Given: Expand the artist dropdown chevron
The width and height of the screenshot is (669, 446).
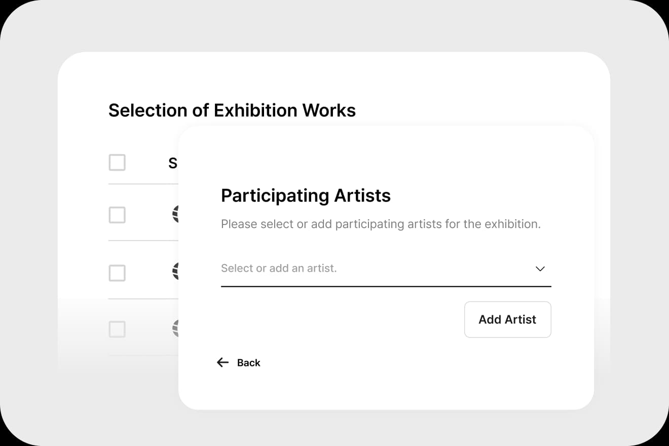Looking at the screenshot, I should (x=540, y=269).
